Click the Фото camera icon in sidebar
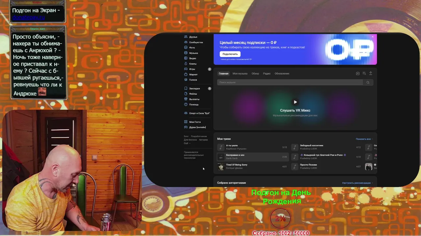 click(186, 48)
